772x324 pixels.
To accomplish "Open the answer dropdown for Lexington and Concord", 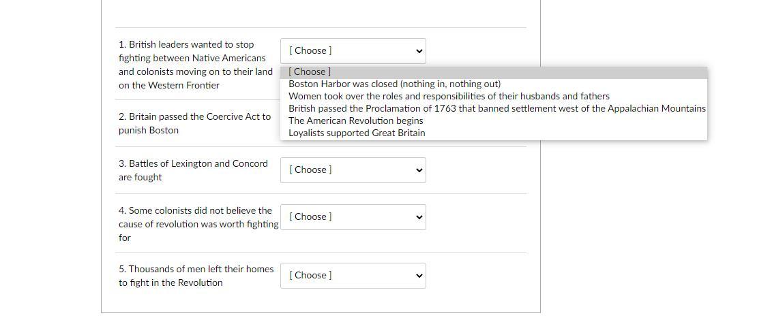I will pos(353,170).
